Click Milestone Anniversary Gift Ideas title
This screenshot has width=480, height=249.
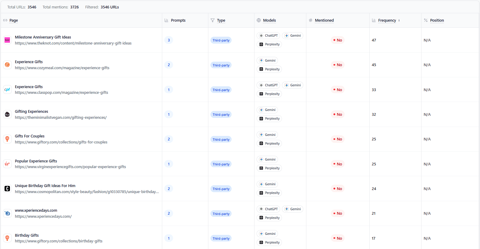43,37
